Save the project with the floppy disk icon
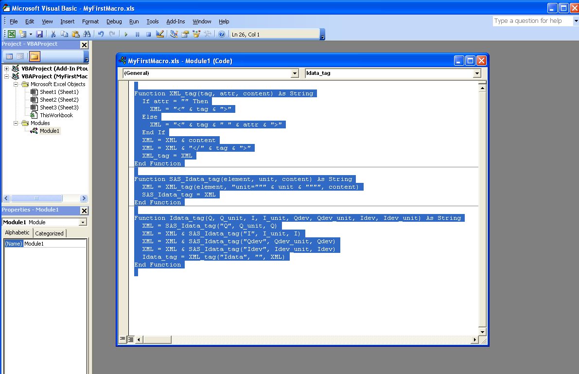This screenshot has width=579, height=374. coord(40,34)
